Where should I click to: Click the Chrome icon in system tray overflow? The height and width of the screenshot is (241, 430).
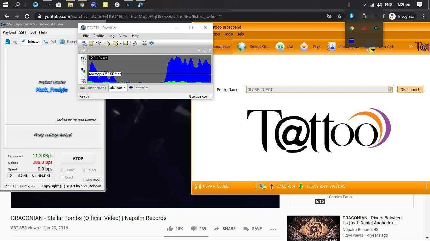point(352,28)
